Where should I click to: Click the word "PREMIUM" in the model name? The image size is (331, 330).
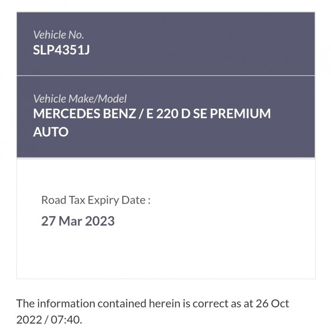(x=240, y=114)
